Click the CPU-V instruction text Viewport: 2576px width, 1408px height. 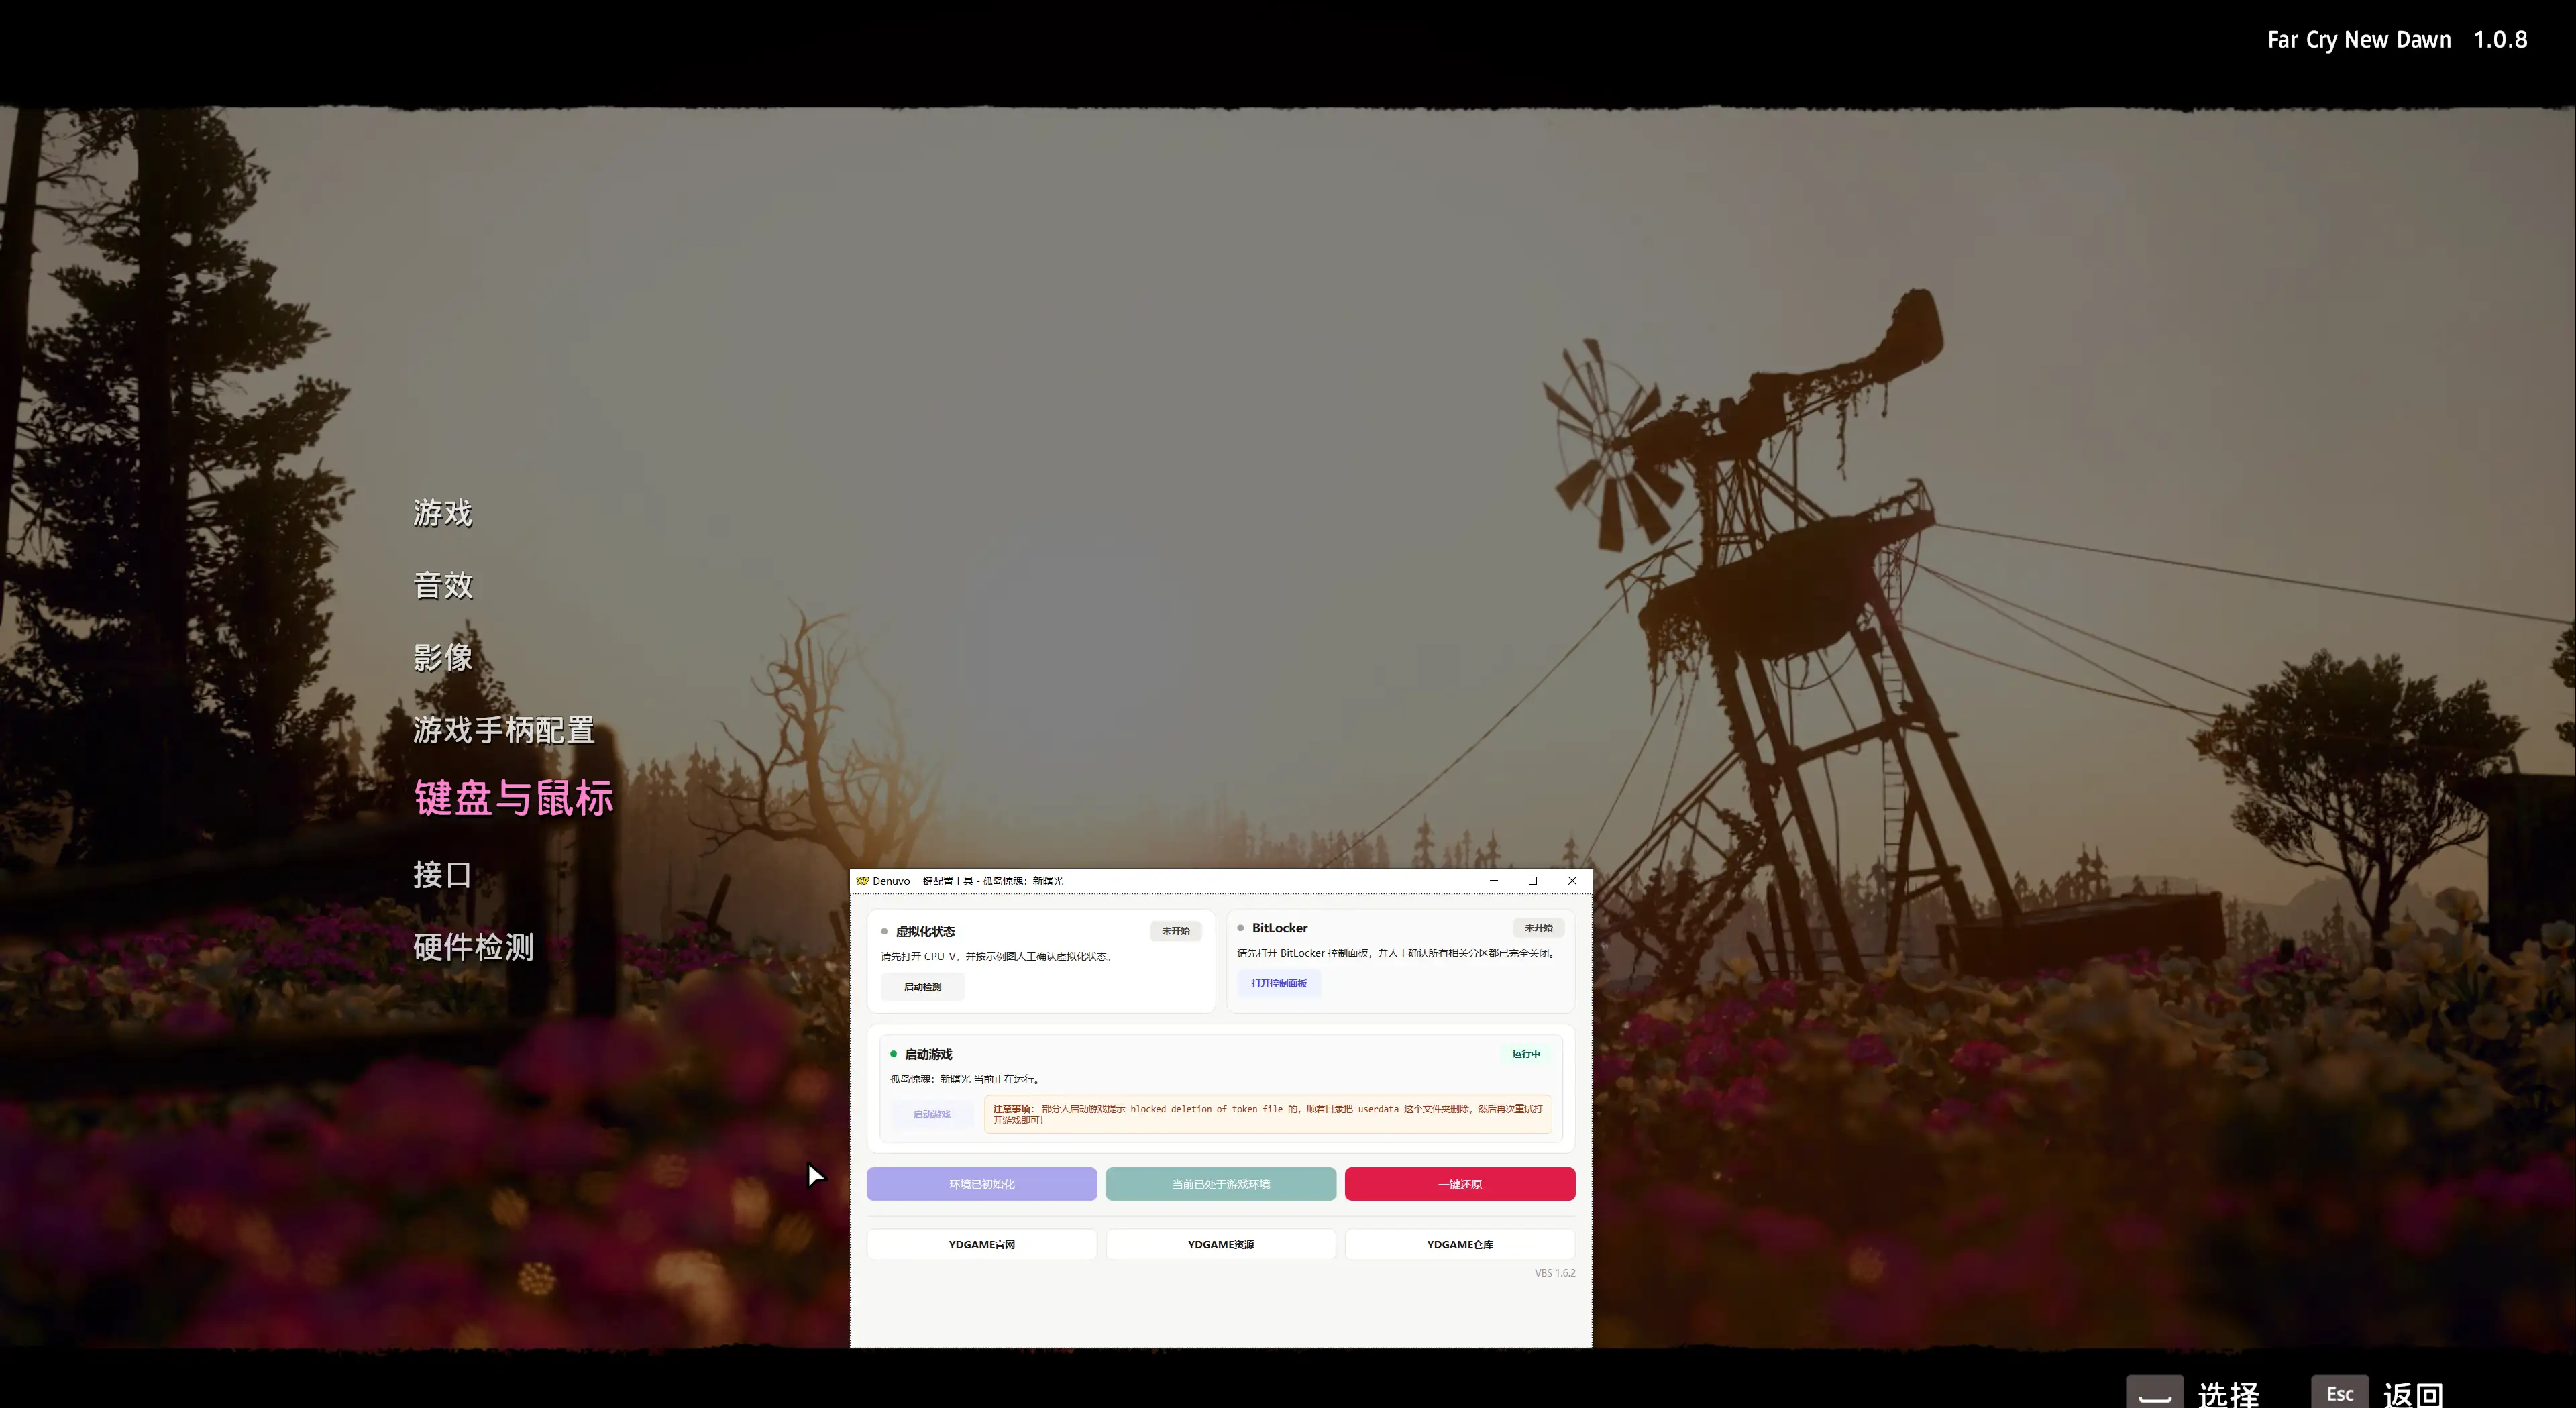[x=998, y=957]
